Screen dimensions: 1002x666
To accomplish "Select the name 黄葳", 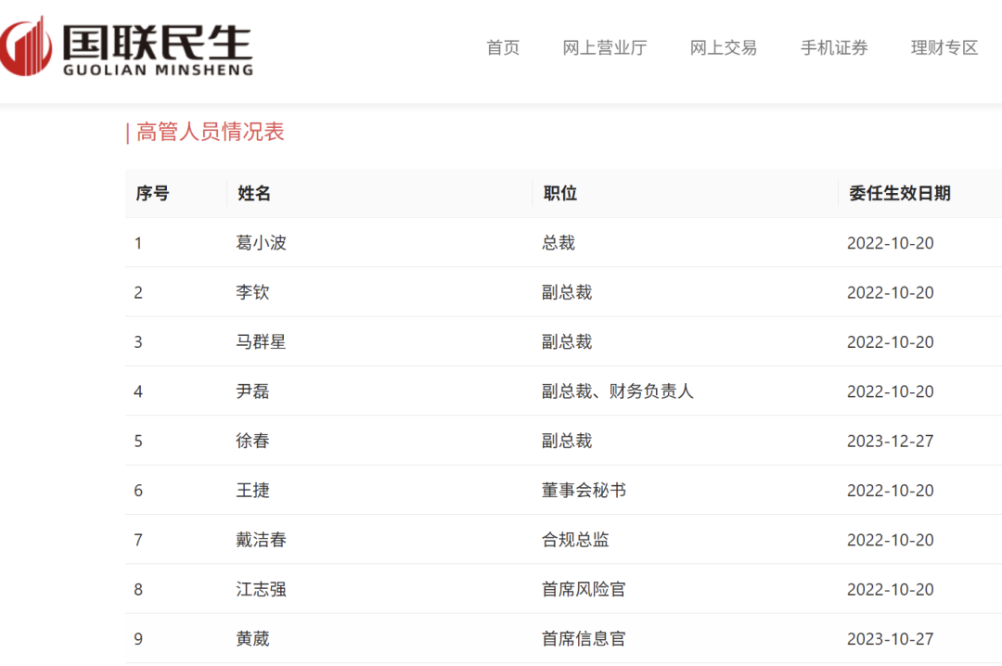I will pyautogui.click(x=252, y=639).
